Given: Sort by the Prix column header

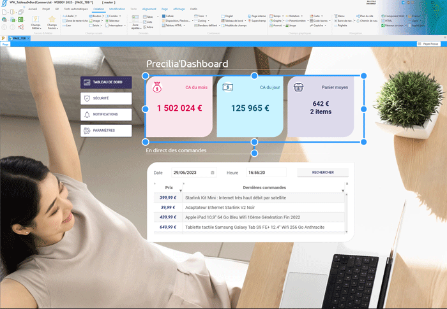Looking at the screenshot, I should click(168, 187).
